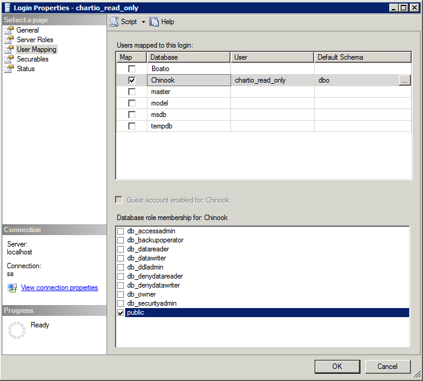Click the General page icon
The height and width of the screenshot is (381, 423).
tap(9, 30)
